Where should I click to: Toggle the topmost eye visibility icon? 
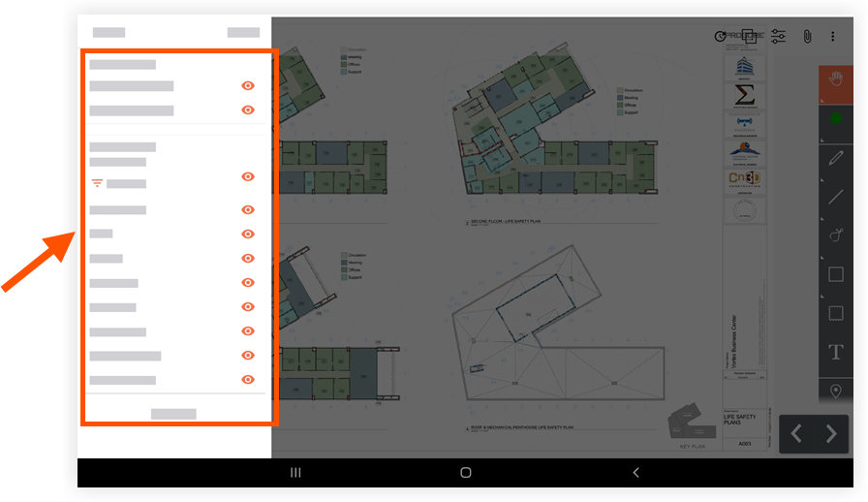[248, 85]
